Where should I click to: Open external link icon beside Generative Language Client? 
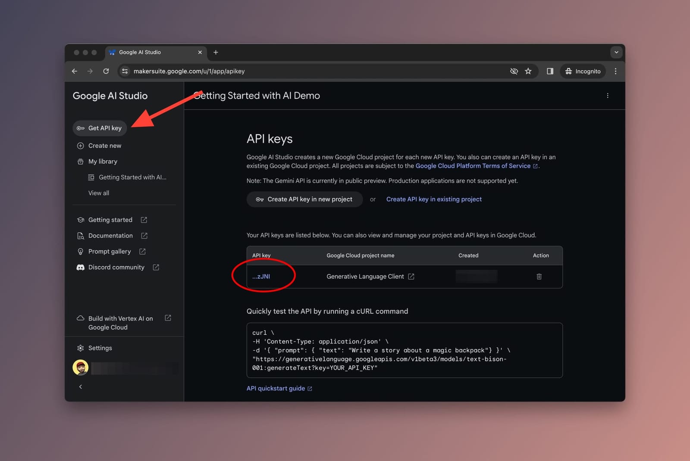pyautogui.click(x=411, y=277)
